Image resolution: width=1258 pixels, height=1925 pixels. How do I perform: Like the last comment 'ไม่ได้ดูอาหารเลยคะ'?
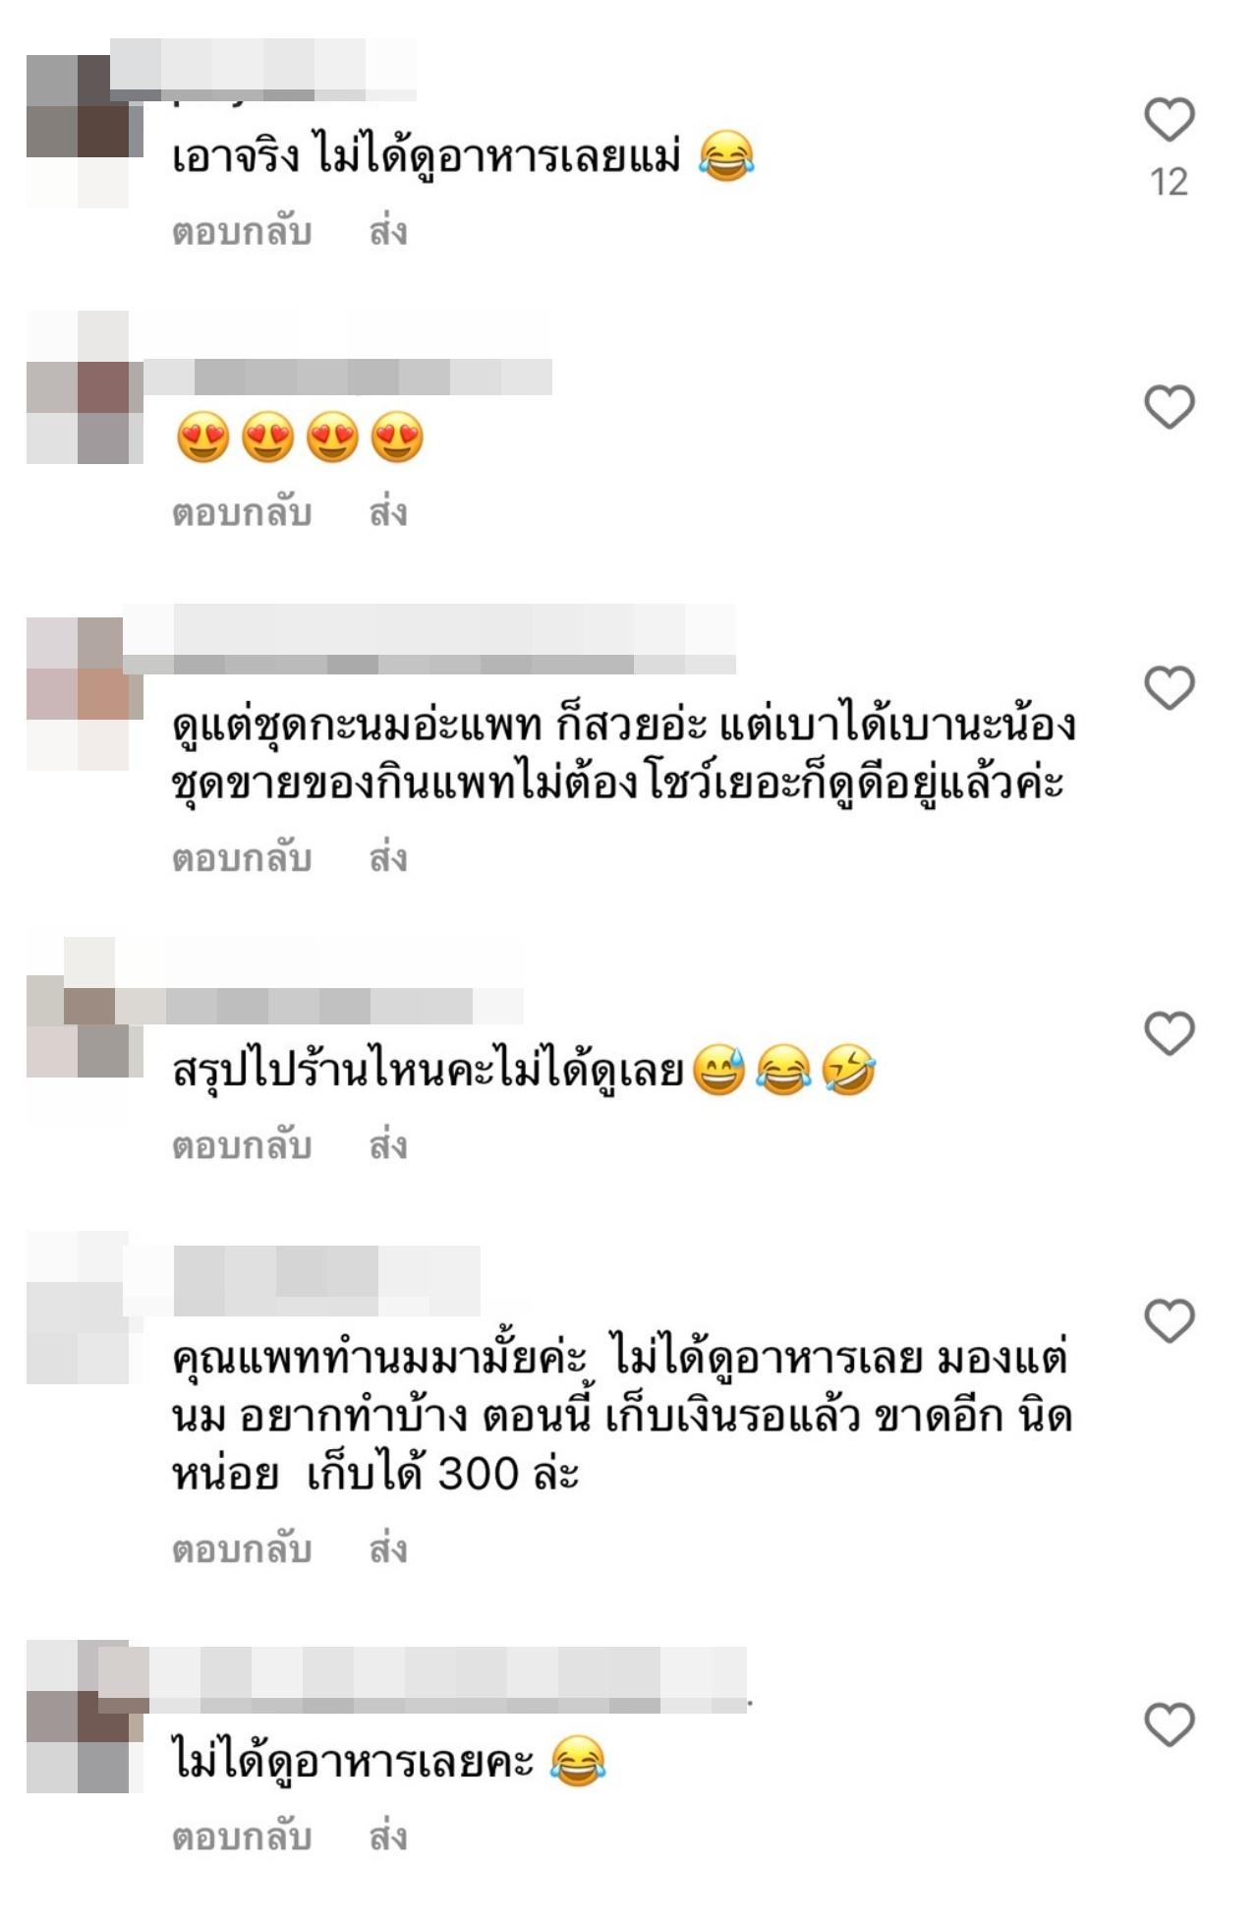coord(1169,1724)
